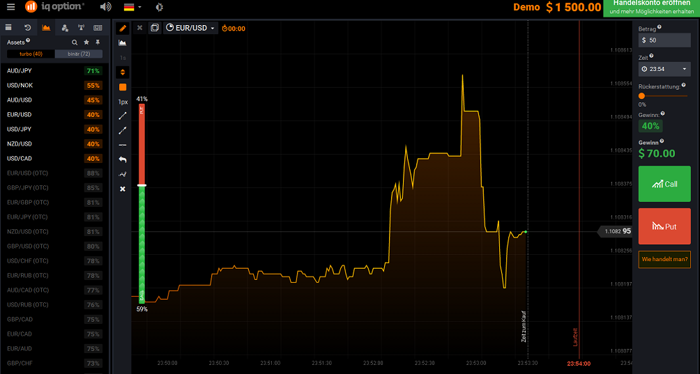Close the EUR/USD chart tab

click(139, 28)
